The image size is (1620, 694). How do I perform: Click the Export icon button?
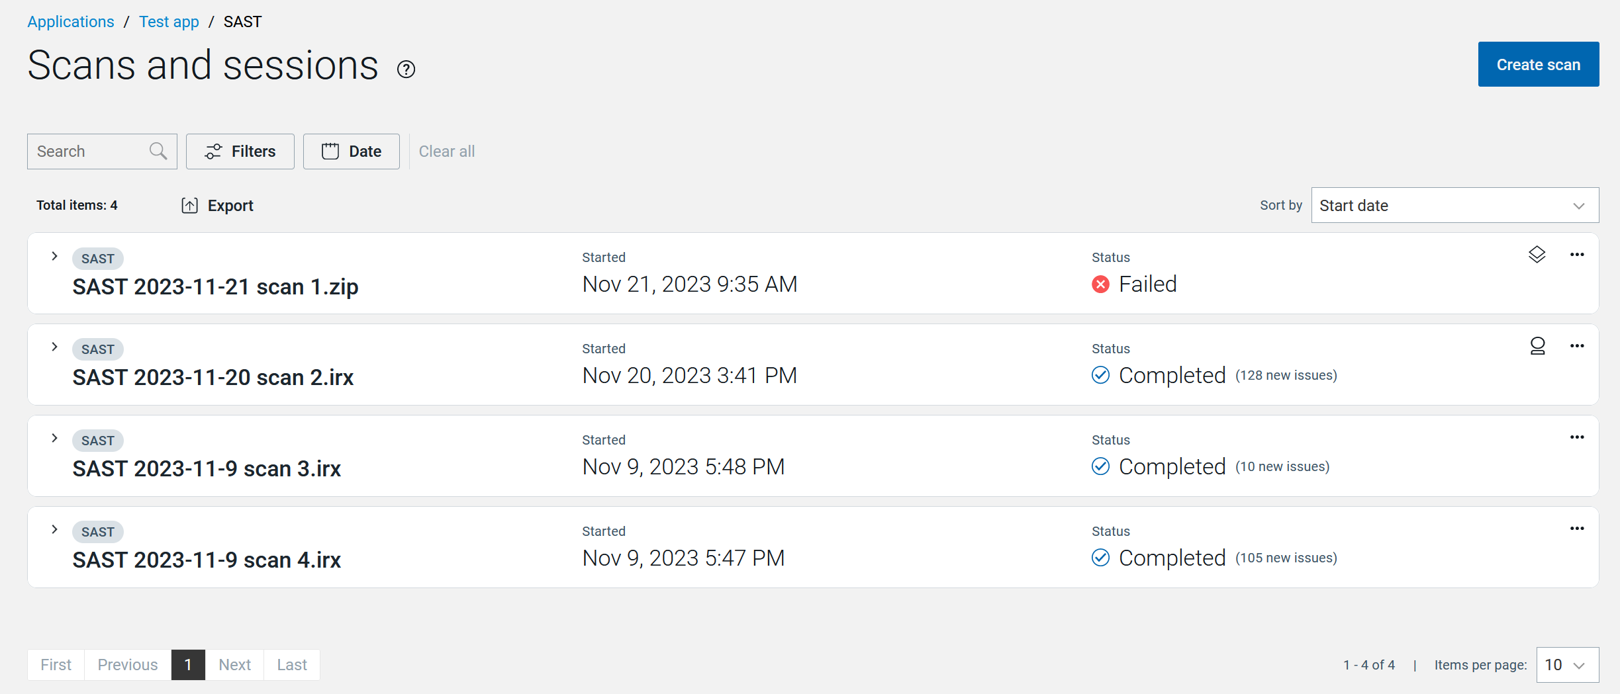click(190, 206)
